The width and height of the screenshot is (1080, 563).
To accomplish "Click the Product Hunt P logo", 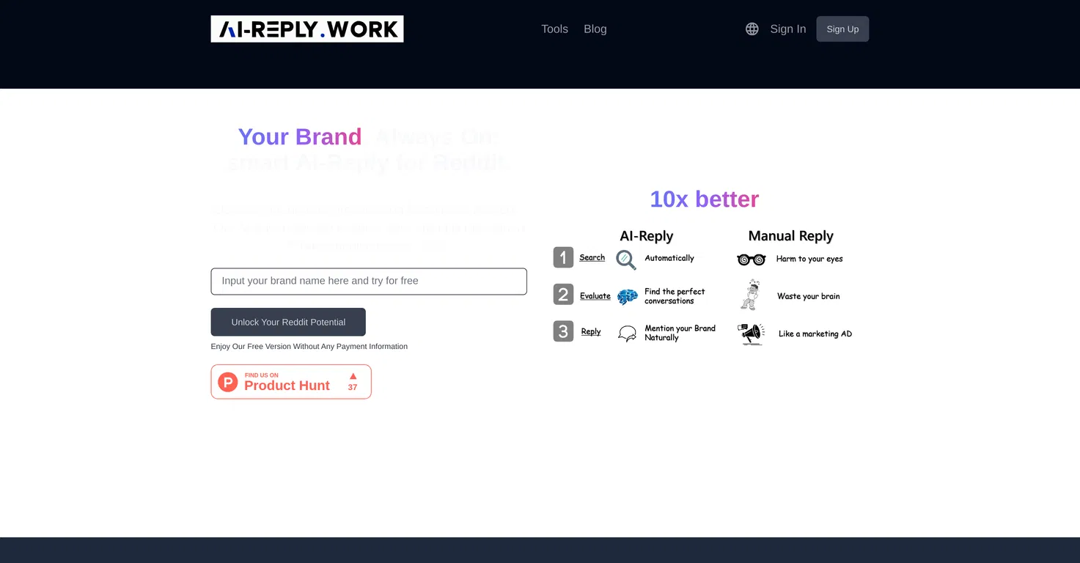I will point(228,382).
